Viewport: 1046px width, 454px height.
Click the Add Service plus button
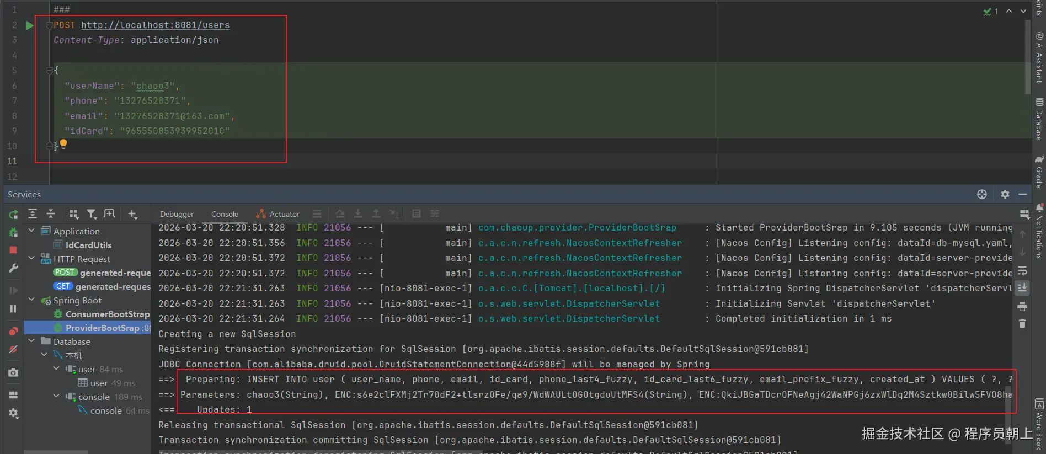132,214
